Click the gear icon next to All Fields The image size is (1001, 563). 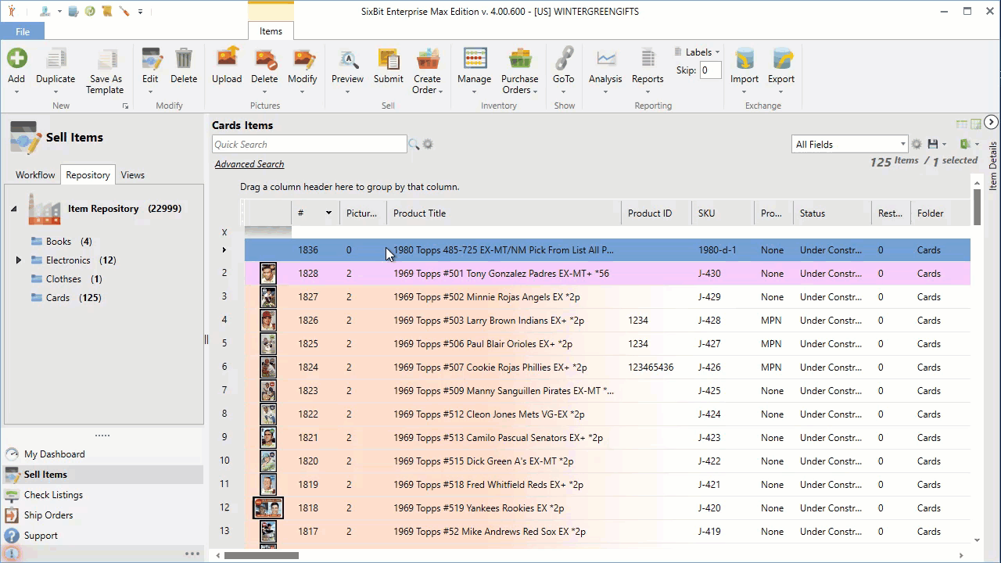[917, 145]
